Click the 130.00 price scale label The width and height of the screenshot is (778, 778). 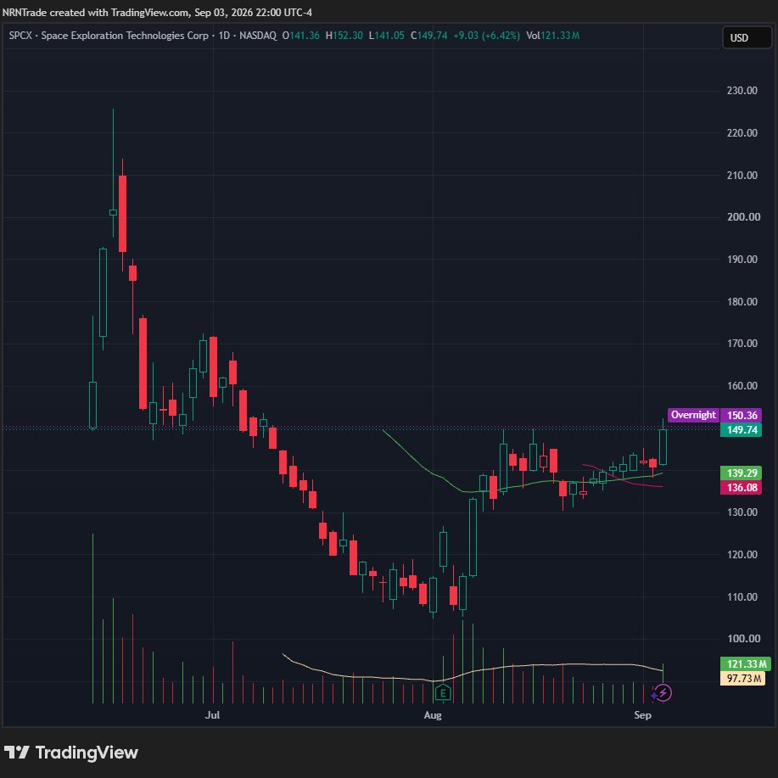pyautogui.click(x=742, y=512)
